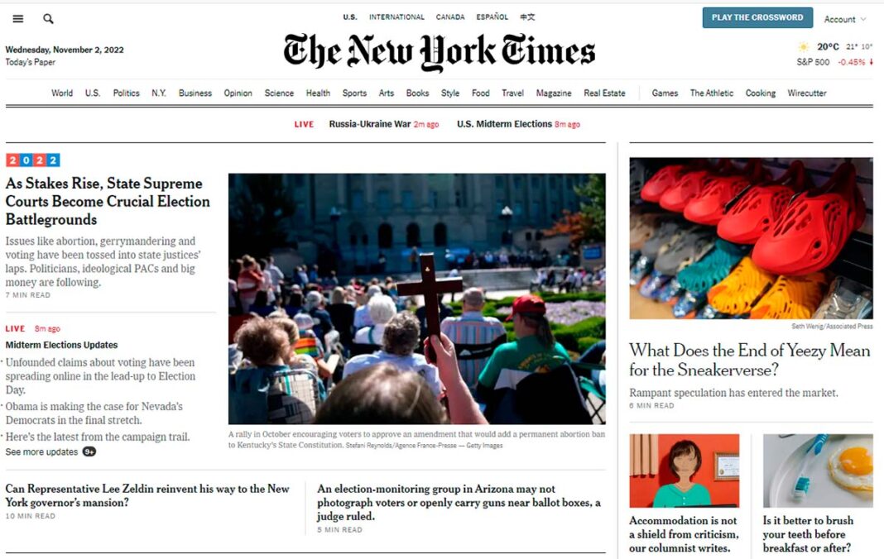The width and height of the screenshot is (884, 559).
Task: Go to Wirecutter section
Action: (x=807, y=93)
